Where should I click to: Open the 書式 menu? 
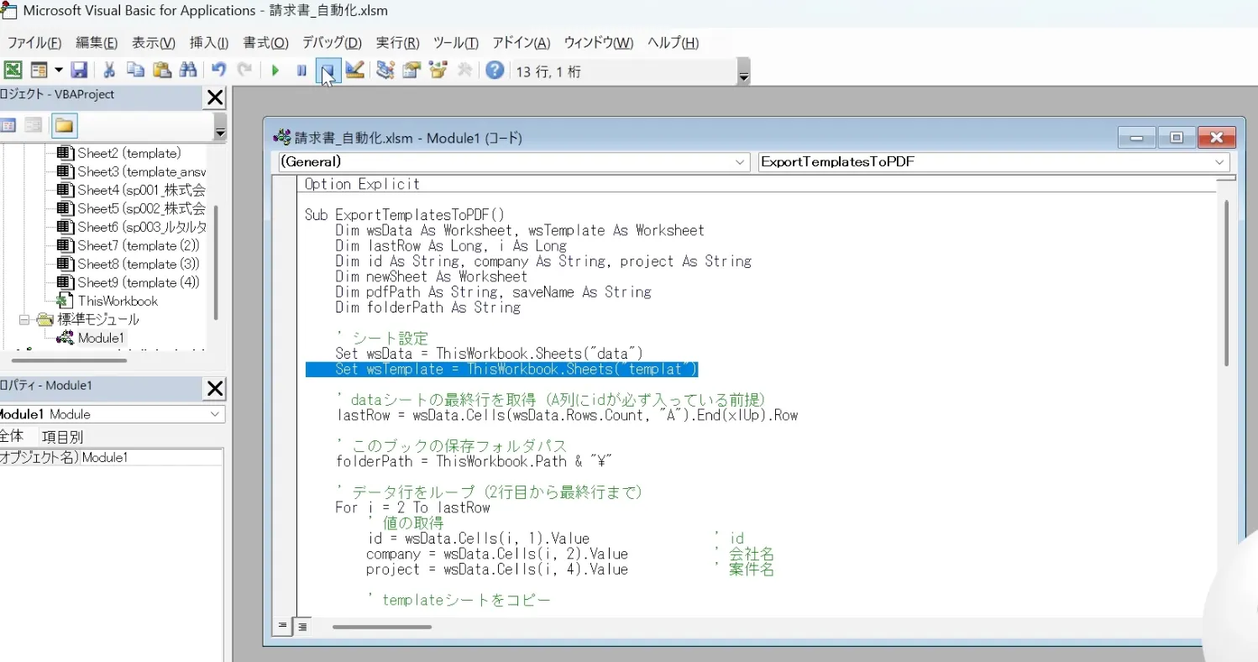266,43
